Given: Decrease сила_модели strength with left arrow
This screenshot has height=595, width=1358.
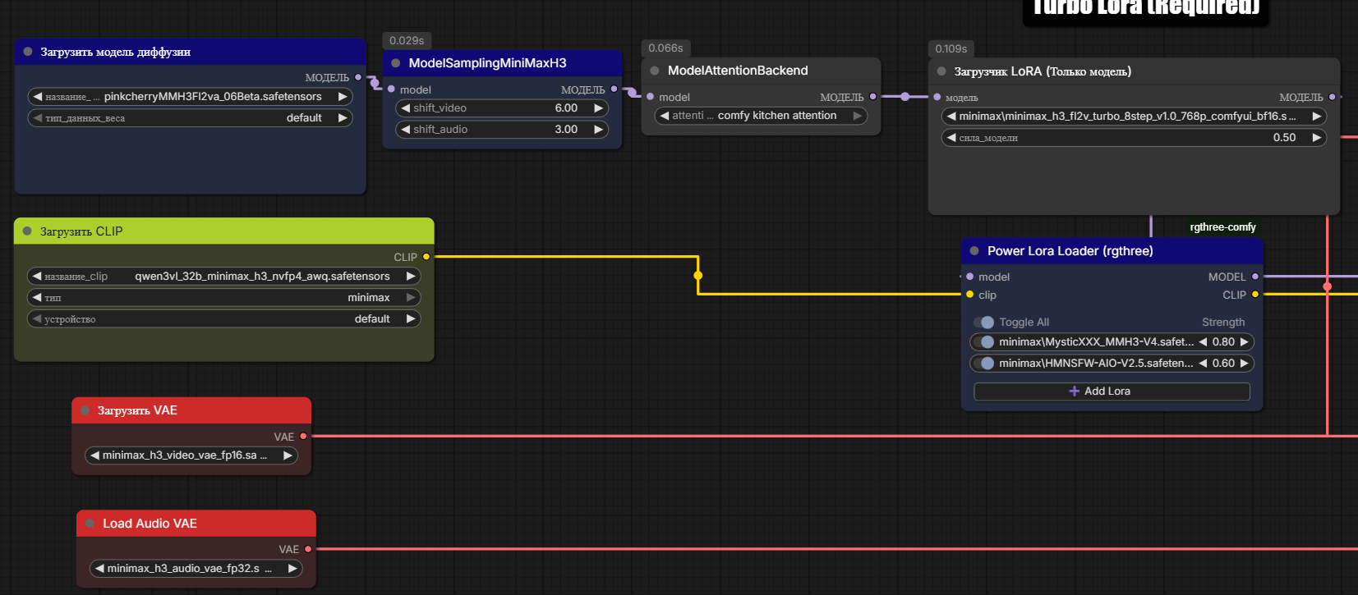Looking at the screenshot, I should click(x=951, y=138).
